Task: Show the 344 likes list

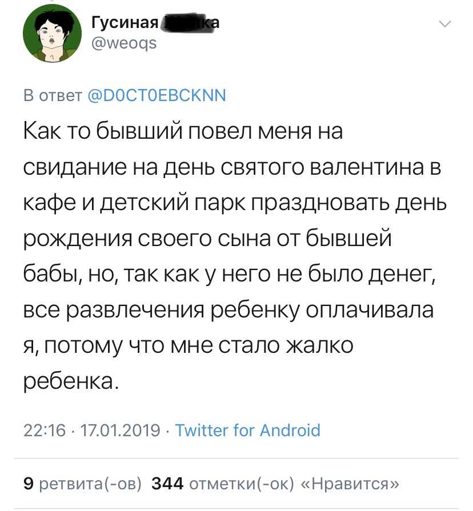Action: pos(275,484)
